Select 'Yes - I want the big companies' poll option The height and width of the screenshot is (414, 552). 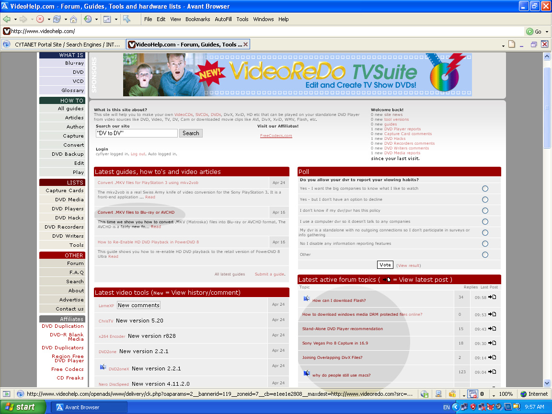point(485,189)
